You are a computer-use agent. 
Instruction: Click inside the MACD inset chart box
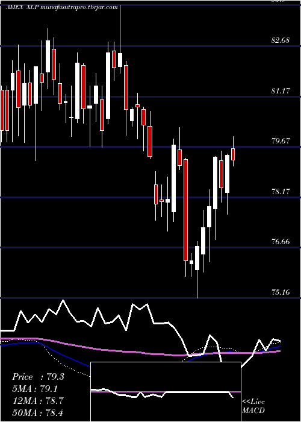coord(166,392)
